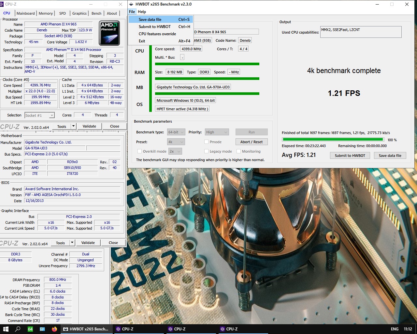Click Validate button in CPU tab window
This screenshot has height=334, width=417.
[89, 126]
